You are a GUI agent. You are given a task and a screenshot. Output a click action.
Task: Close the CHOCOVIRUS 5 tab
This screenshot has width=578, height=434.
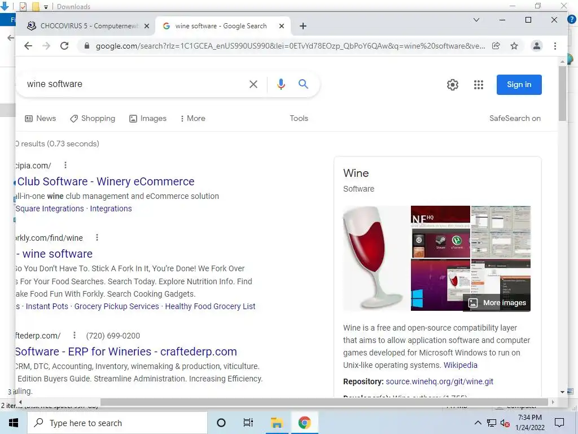click(147, 26)
